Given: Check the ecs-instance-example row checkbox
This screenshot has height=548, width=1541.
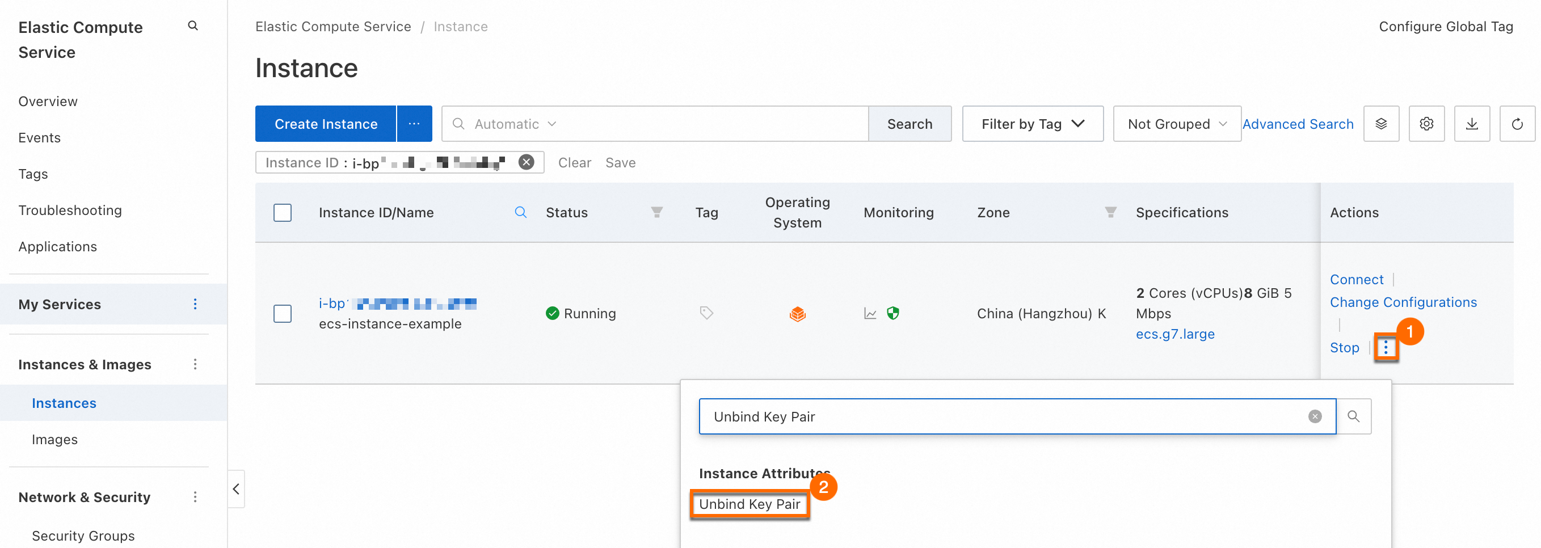Looking at the screenshot, I should pos(283,314).
